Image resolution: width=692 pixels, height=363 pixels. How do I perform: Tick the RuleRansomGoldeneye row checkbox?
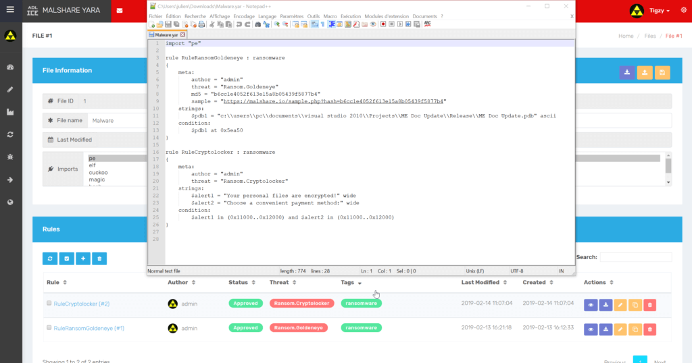click(x=49, y=327)
